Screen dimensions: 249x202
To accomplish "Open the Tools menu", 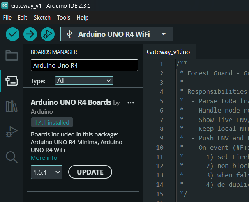I will click(x=64, y=18).
